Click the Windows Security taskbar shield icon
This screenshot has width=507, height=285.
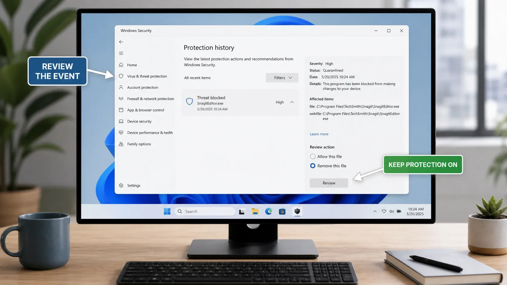(x=297, y=211)
